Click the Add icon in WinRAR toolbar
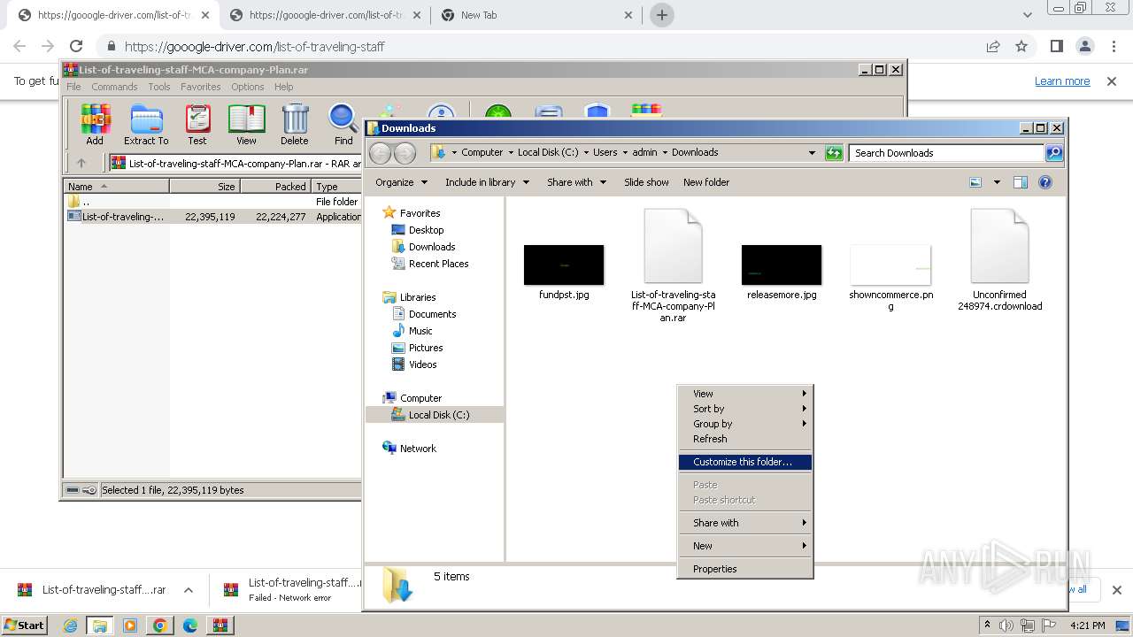This screenshot has height=637, width=1133. point(95,124)
